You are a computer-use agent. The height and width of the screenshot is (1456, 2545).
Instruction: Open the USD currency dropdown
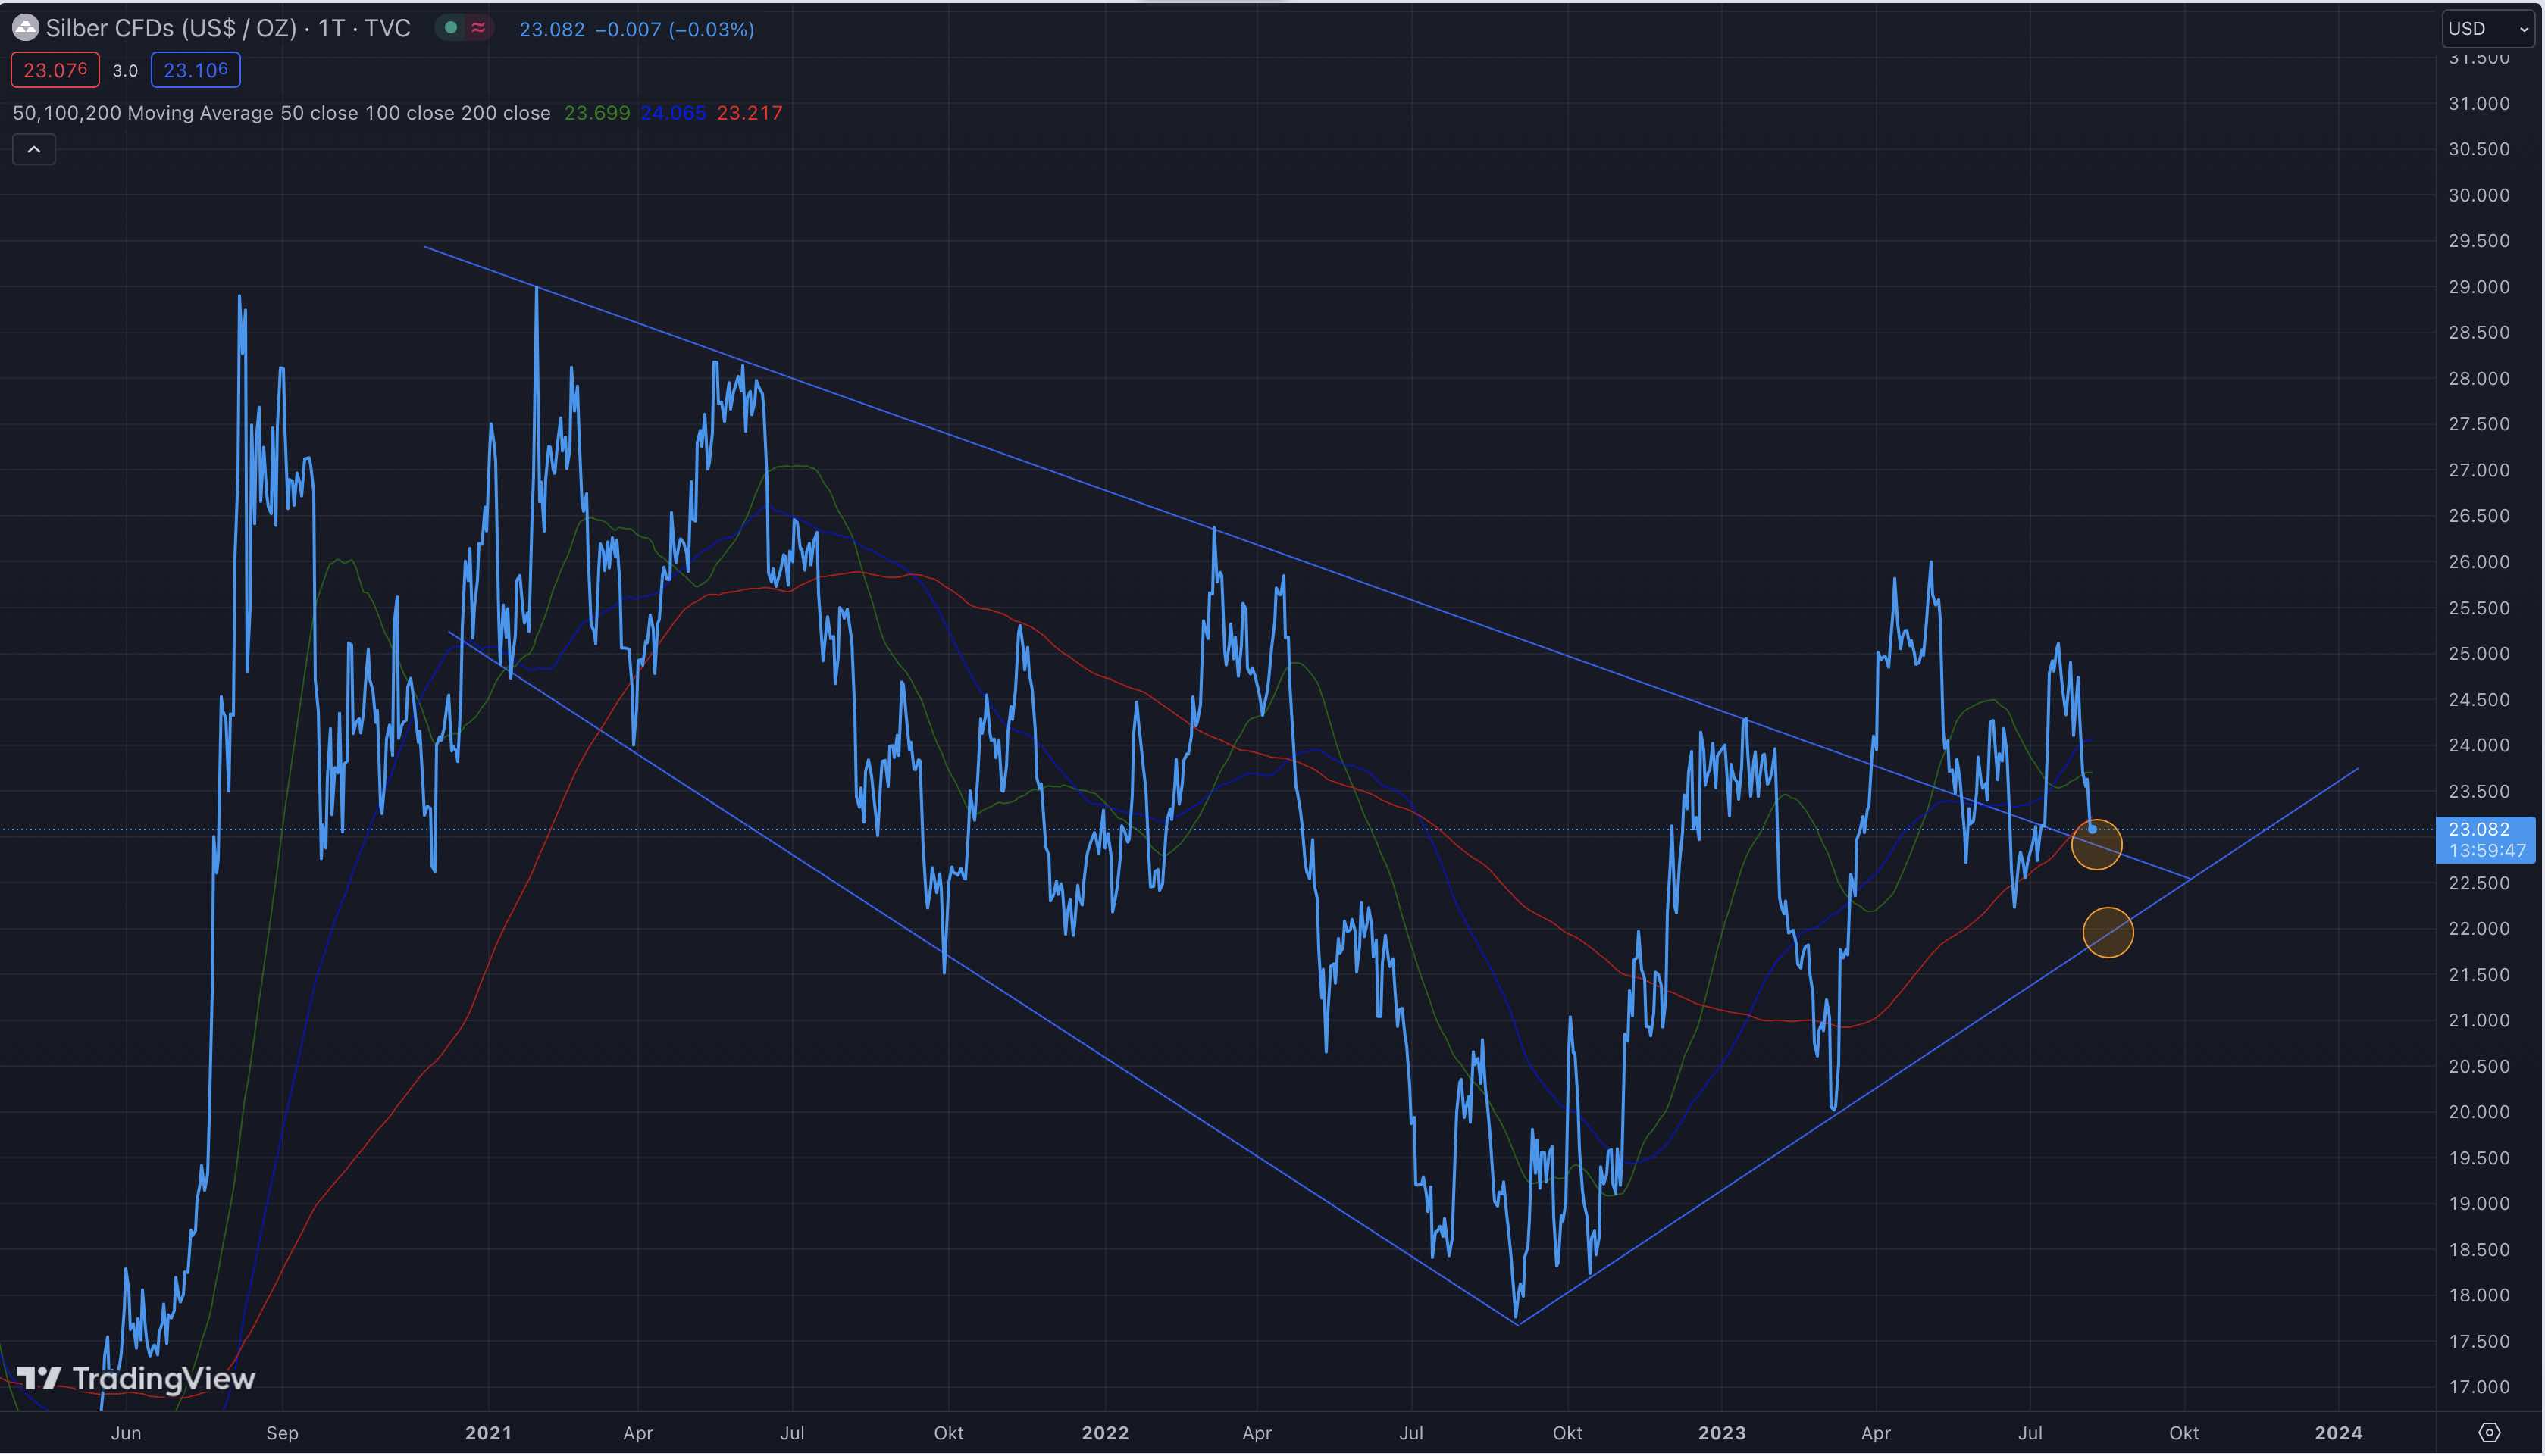(2488, 29)
